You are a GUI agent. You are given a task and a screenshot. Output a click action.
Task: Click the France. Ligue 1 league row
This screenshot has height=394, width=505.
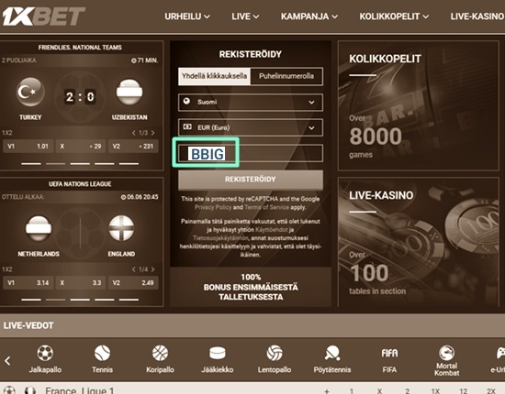coord(252,389)
